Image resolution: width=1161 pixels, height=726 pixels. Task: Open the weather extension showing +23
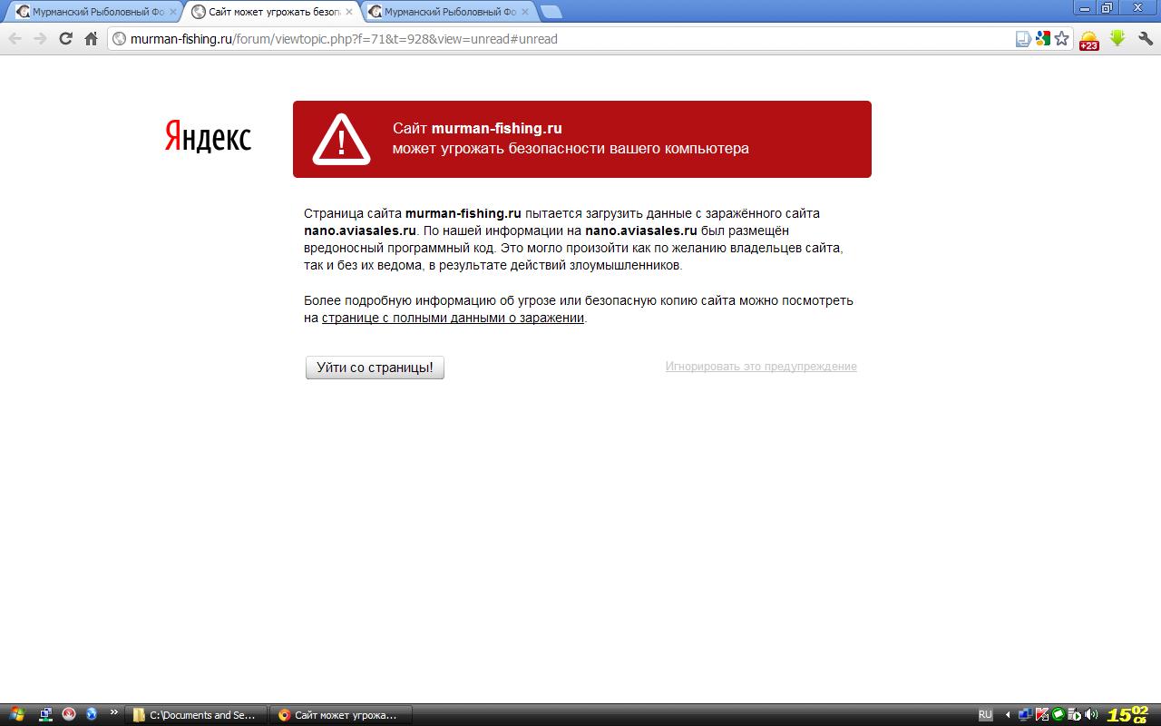[x=1088, y=40]
